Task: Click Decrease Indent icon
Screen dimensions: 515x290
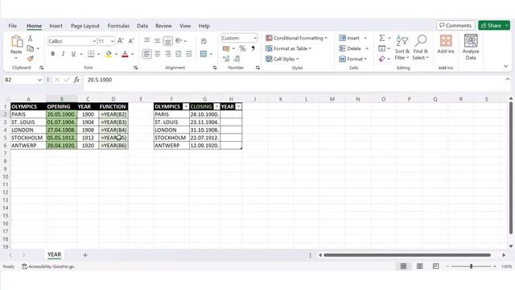Action: (x=179, y=54)
